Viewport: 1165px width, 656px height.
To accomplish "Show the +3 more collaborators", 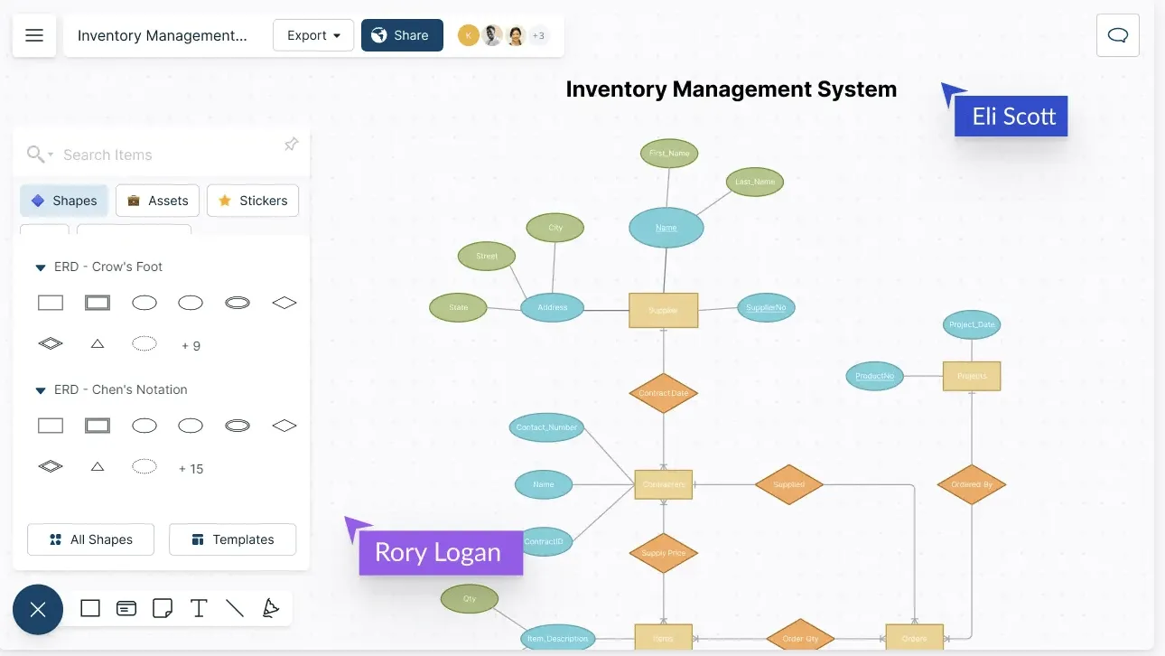I will tap(538, 35).
